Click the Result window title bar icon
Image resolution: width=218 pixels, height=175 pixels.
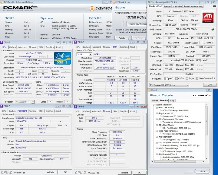[149, 90]
